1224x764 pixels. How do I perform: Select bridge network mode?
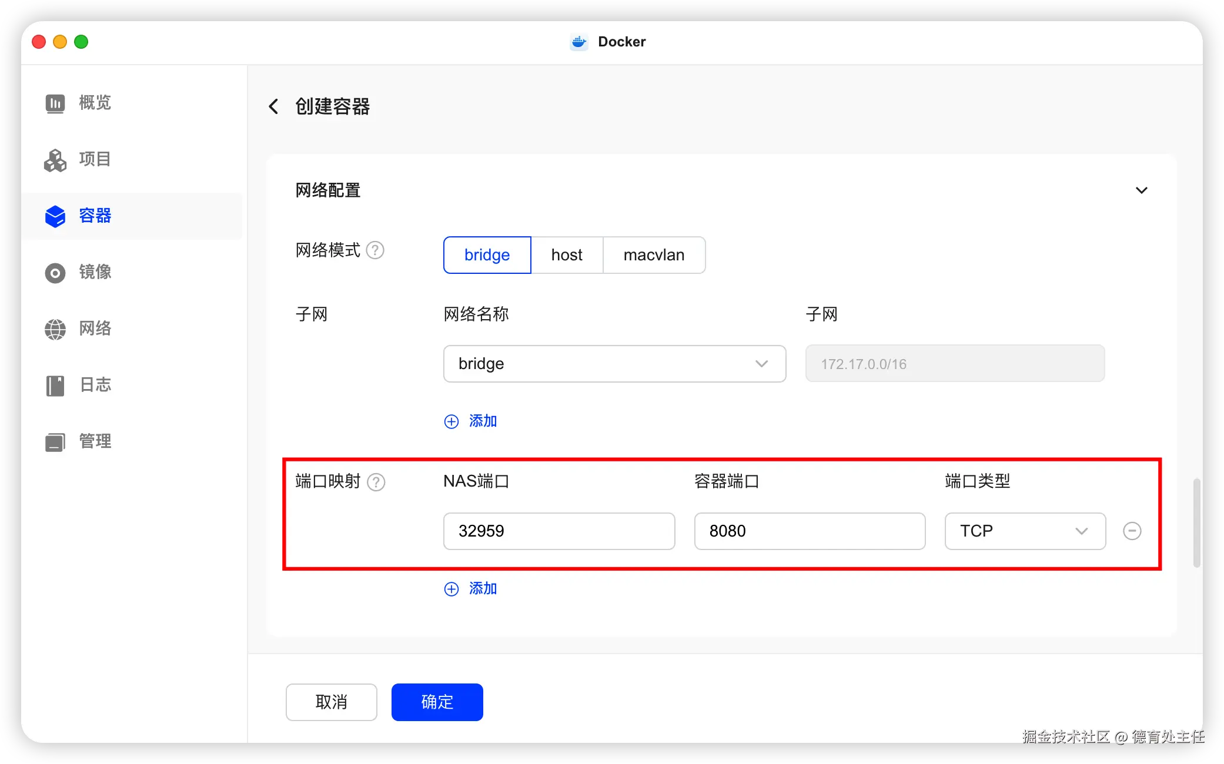tap(487, 255)
